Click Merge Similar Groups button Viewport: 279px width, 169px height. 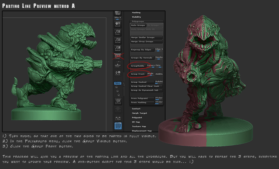pos(146,38)
